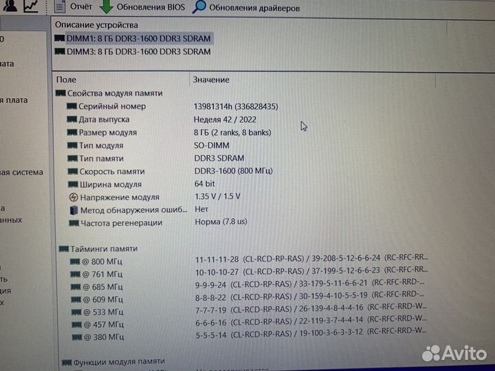Click memory chip icon next to DIMM3

click(60, 51)
